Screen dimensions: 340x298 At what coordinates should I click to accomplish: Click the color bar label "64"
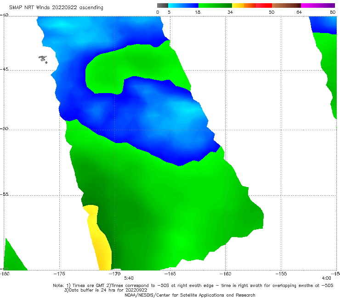pos(299,12)
